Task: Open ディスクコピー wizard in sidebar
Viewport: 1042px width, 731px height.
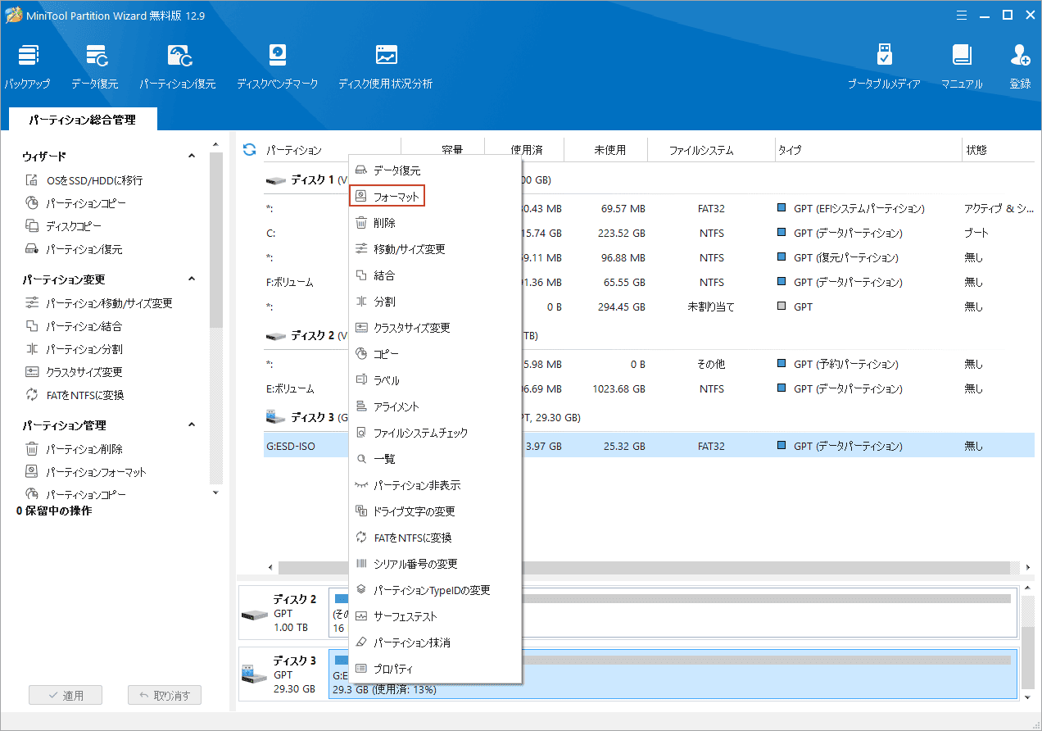Action: 66,226
